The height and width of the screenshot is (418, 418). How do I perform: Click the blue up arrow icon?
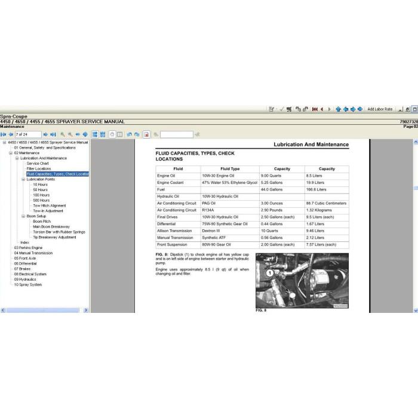pyautogui.click(x=339, y=109)
